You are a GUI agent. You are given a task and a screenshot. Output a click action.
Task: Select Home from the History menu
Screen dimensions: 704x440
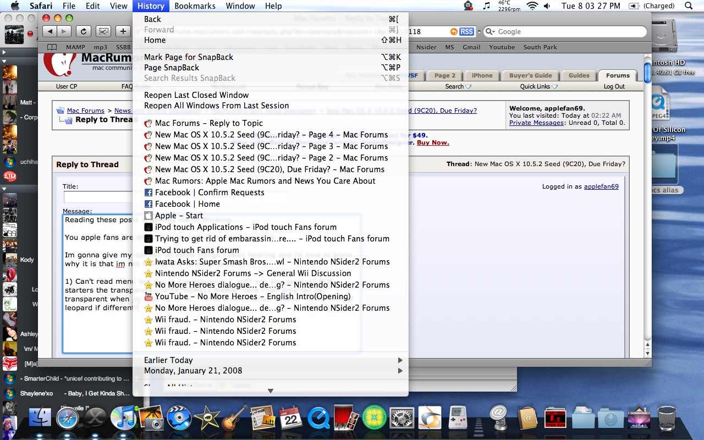(x=271, y=40)
